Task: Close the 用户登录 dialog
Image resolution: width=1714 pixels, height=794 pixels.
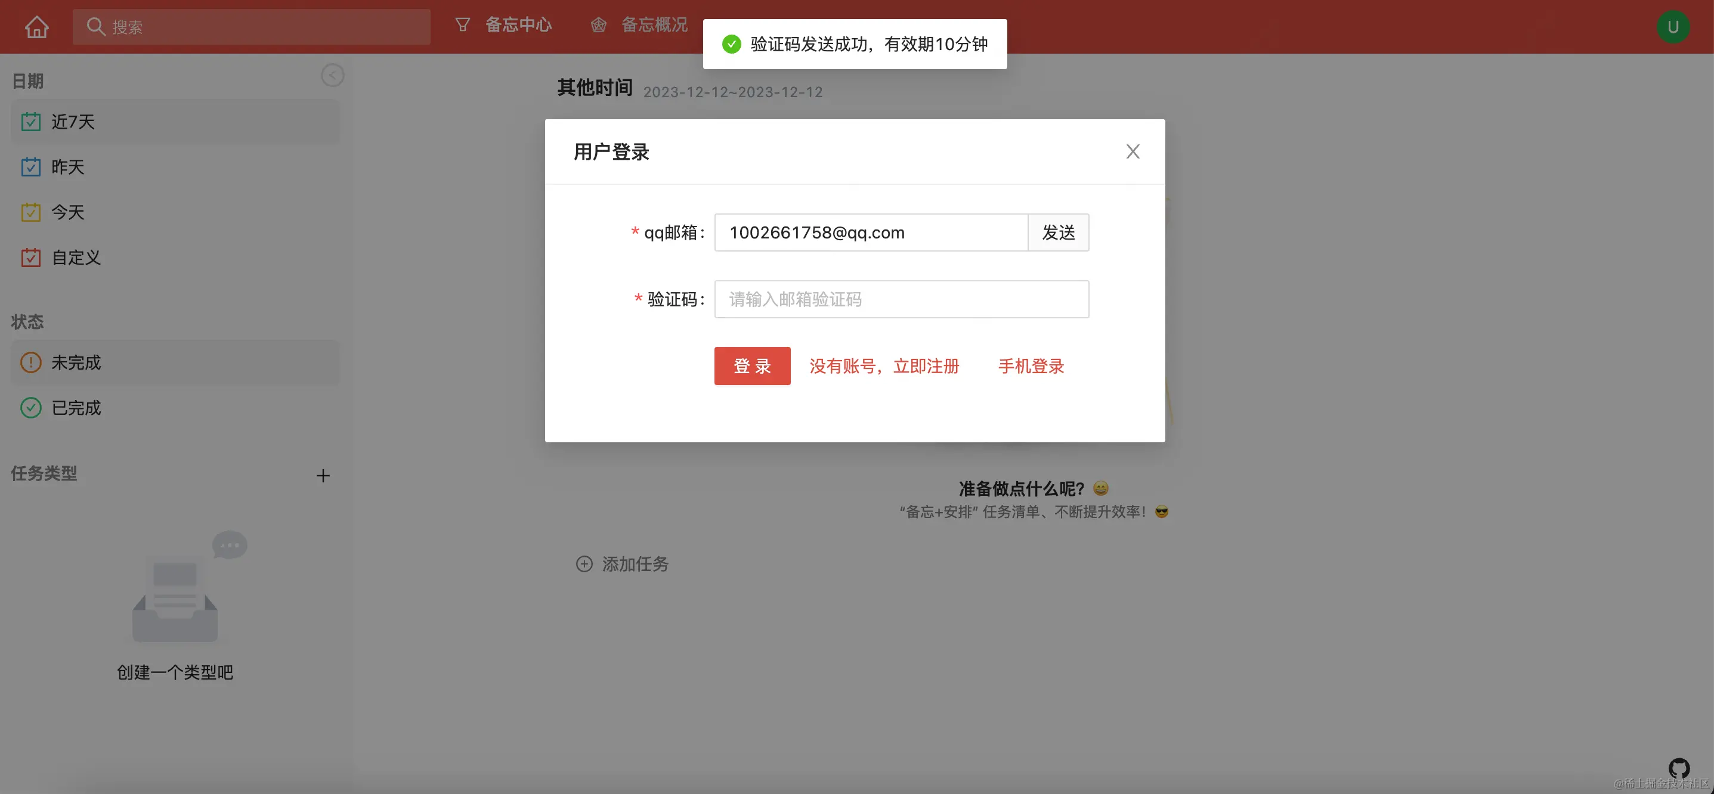Action: pyautogui.click(x=1133, y=151)
